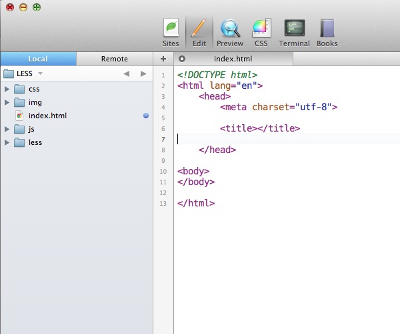Open the Books reference tool

[x=327, y=33]
